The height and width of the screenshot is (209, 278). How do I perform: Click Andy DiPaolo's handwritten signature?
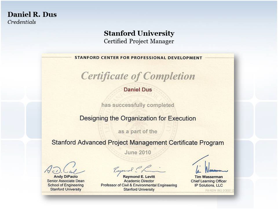point(65,168)
